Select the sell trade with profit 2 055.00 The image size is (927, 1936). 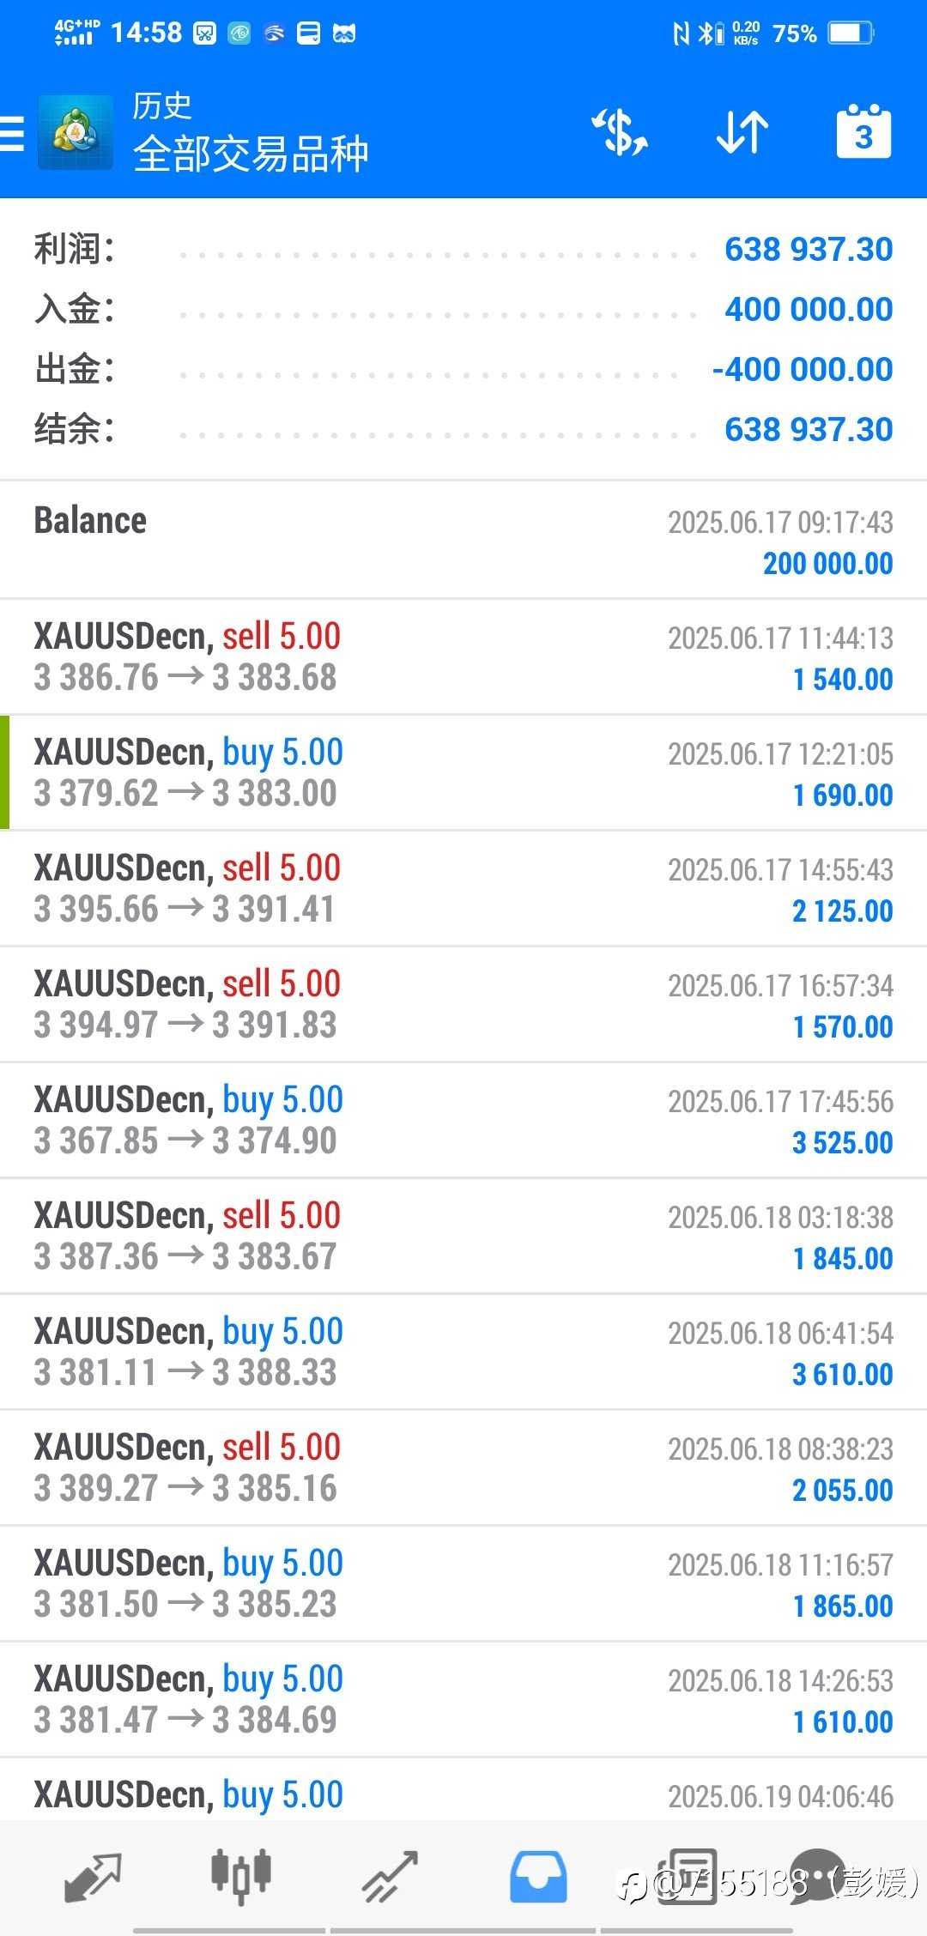click(463, 1467)
